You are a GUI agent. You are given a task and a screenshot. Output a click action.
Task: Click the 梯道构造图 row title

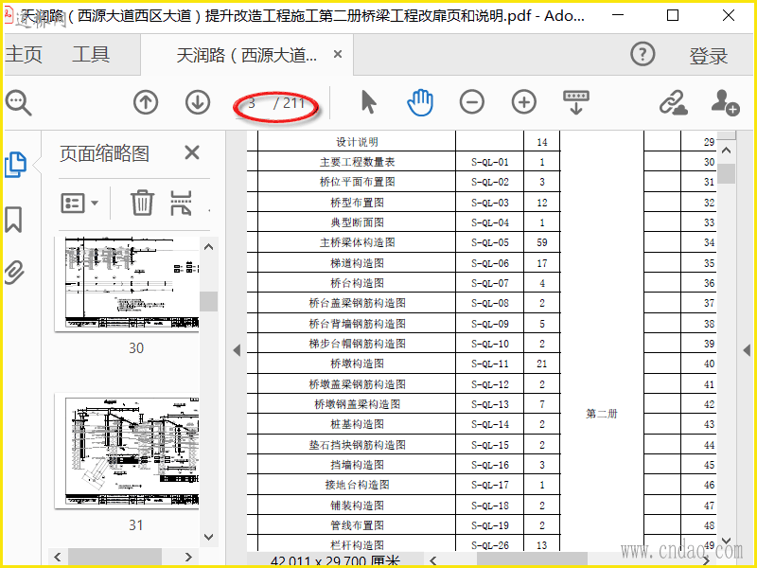click(x=357, y=263)
